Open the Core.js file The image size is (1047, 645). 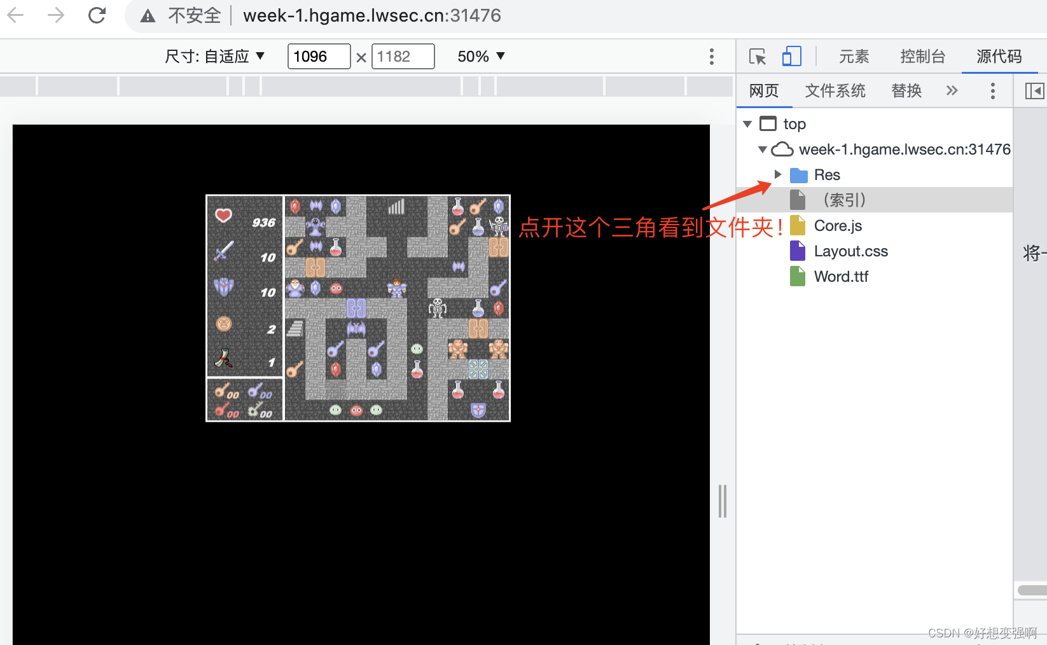point(838,226)
